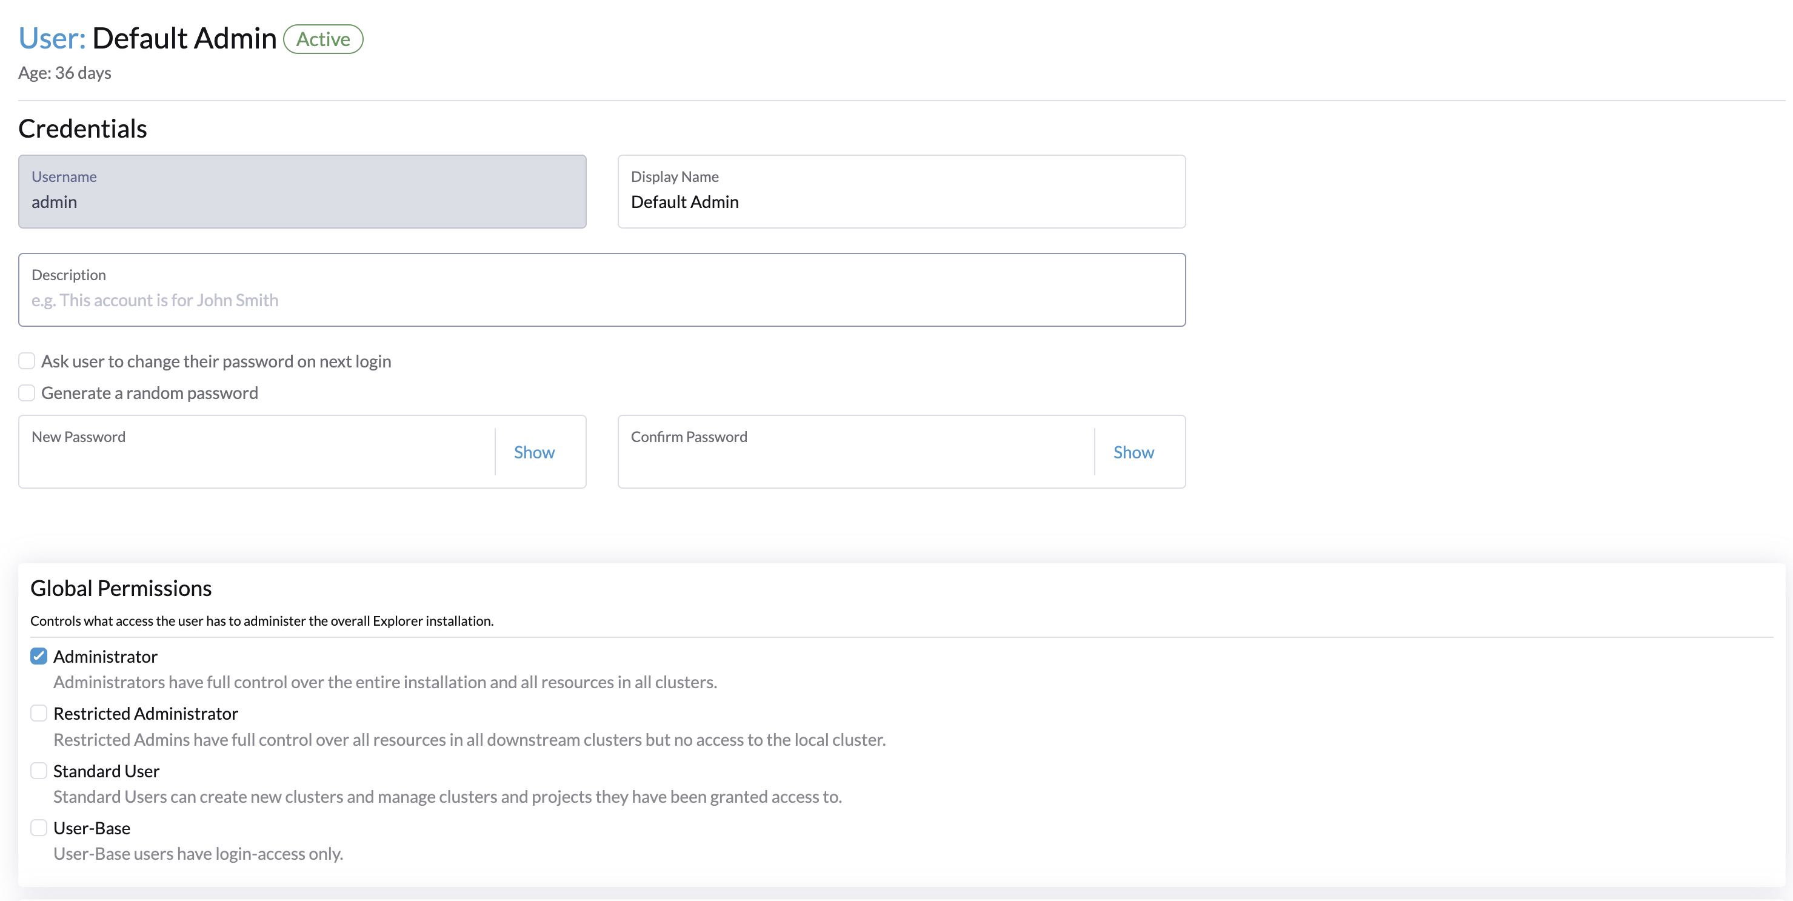The width and height of the screenshot is (1793, 901).
Task: Select the 'Standard Users can create' description
Action: click(447, 797)
